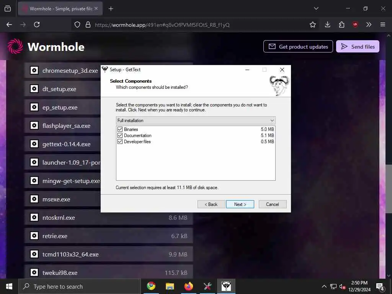Open a new browser tab
This screenshot has height=294, width=392.
pos(111,9)
